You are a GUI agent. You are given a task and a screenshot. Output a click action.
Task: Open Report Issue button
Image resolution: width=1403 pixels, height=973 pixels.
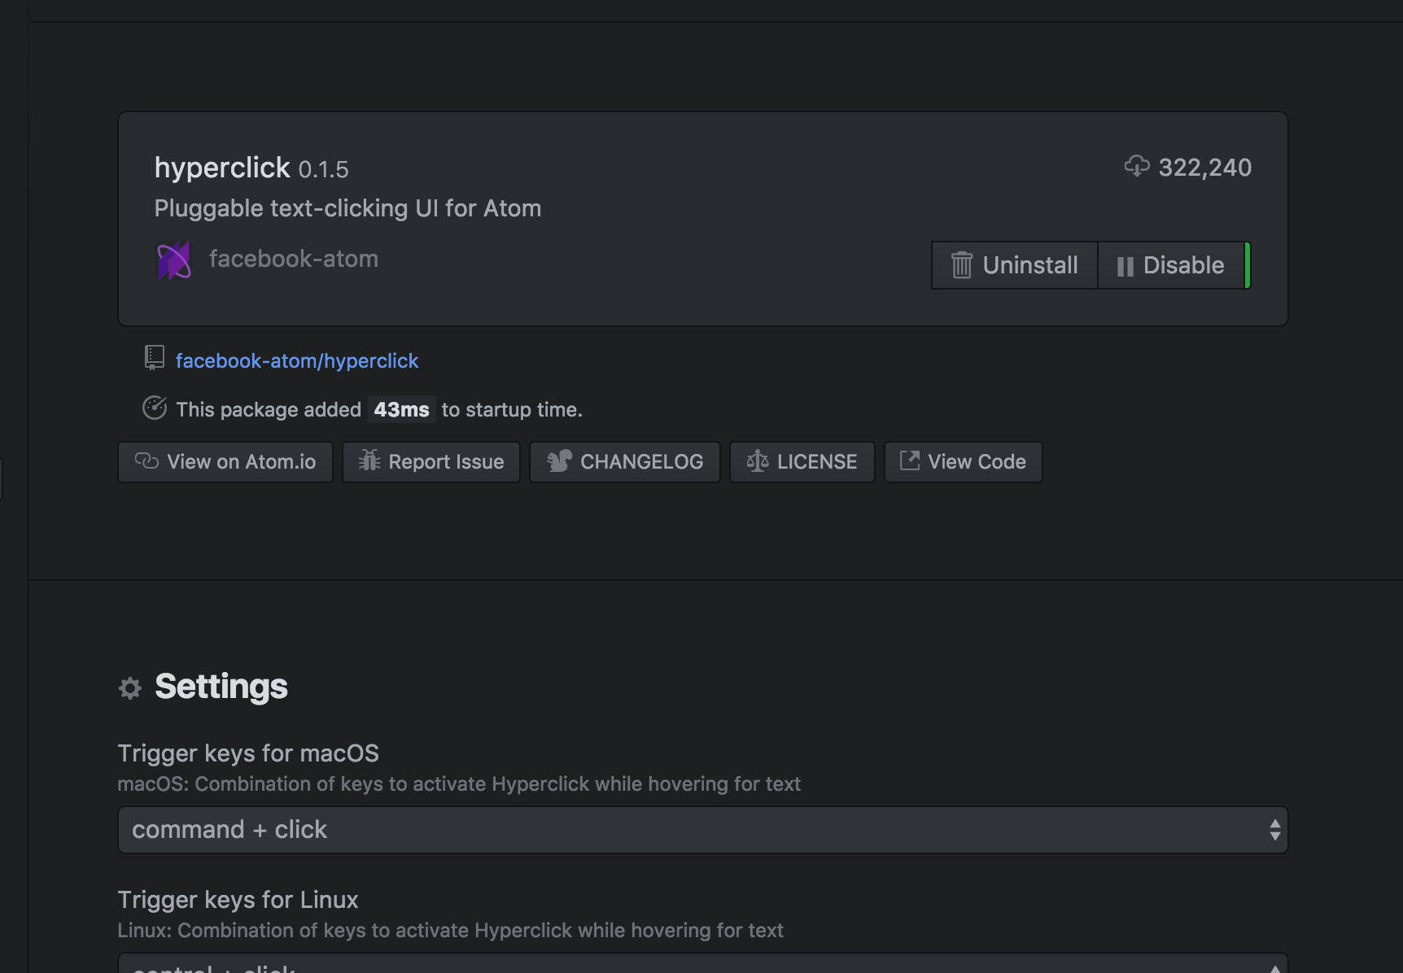click(431, 462)
